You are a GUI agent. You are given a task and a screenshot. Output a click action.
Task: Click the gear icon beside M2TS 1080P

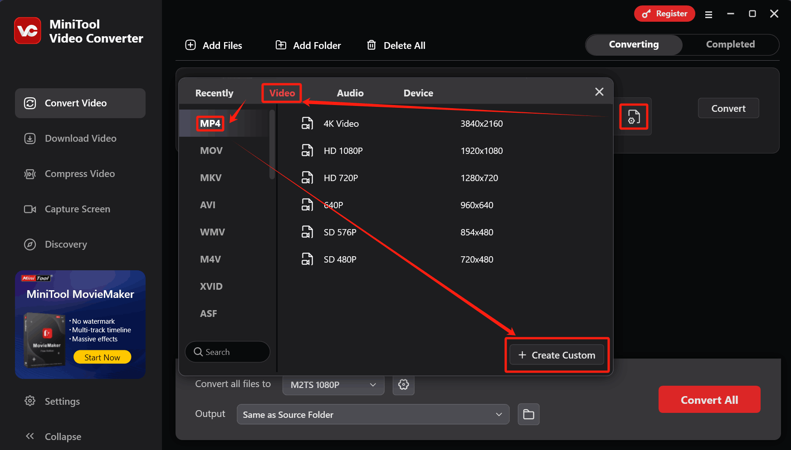403,385
